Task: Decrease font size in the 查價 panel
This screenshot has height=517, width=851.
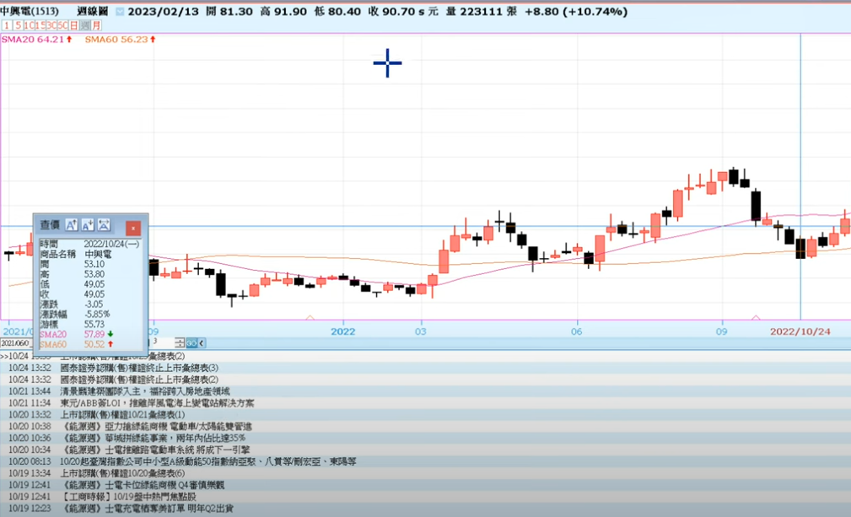Action: pyautogui.click(x=88, y=224)
